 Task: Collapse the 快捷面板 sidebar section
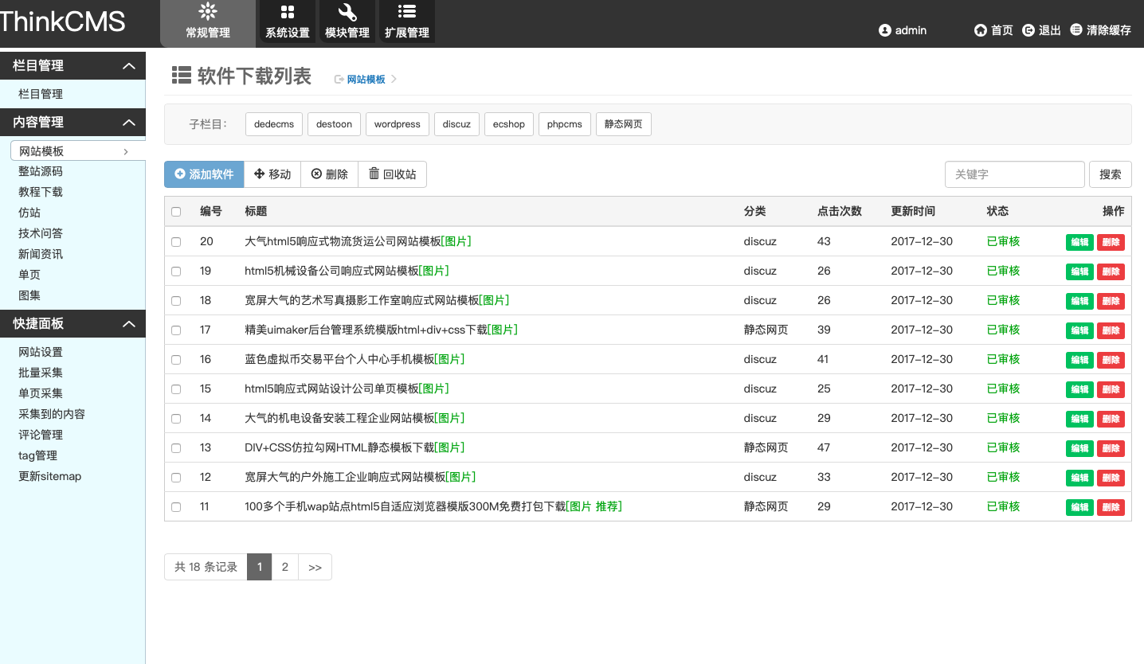[x=128, y=324]
